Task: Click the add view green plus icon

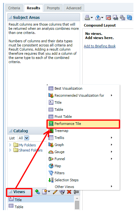Action: pos(37,192)
